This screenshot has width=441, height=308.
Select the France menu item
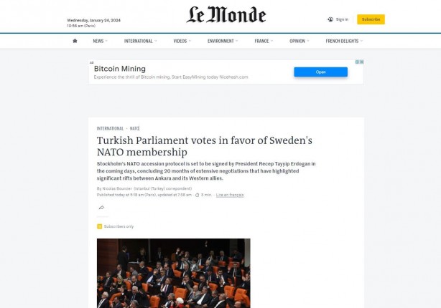264,41
